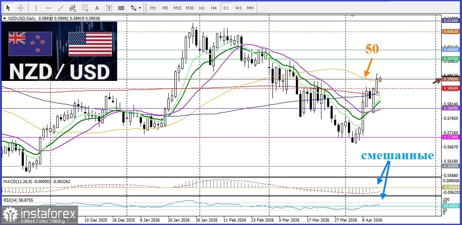Select the equidistant channel tool
Viewport: 462px width, 225px height.
[72, 8]
